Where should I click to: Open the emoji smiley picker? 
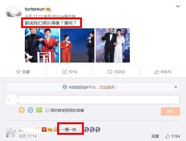(22, 110)
